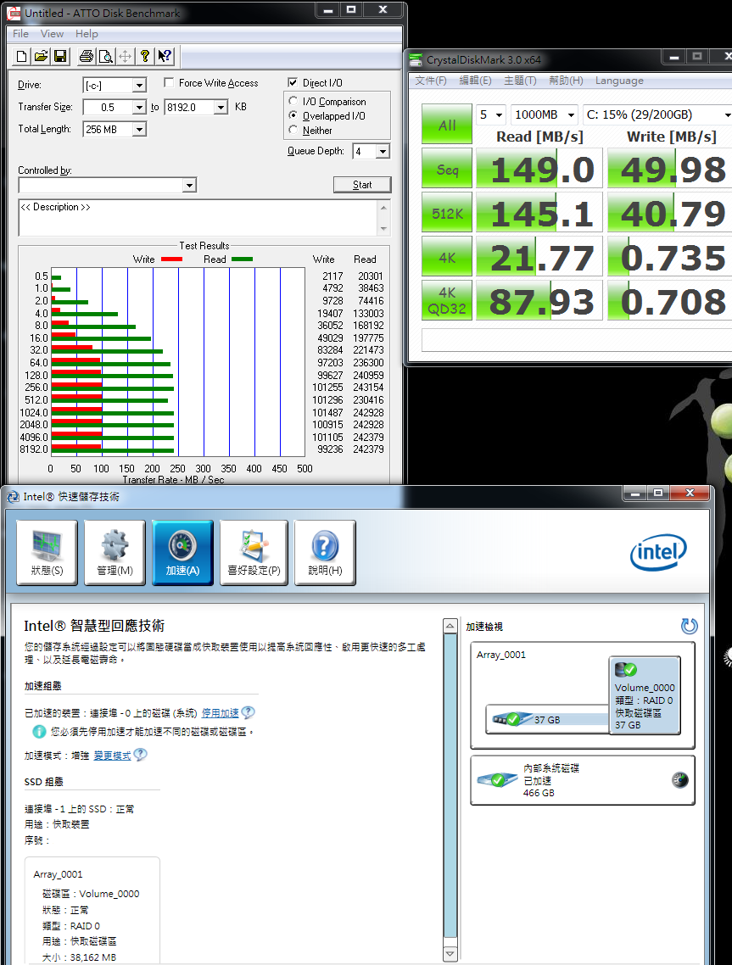Click the Seq test button in CrystalDiskMark

(447, 169)
